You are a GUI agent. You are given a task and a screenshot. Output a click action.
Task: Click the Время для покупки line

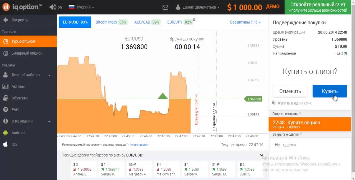tap(196, 109)
